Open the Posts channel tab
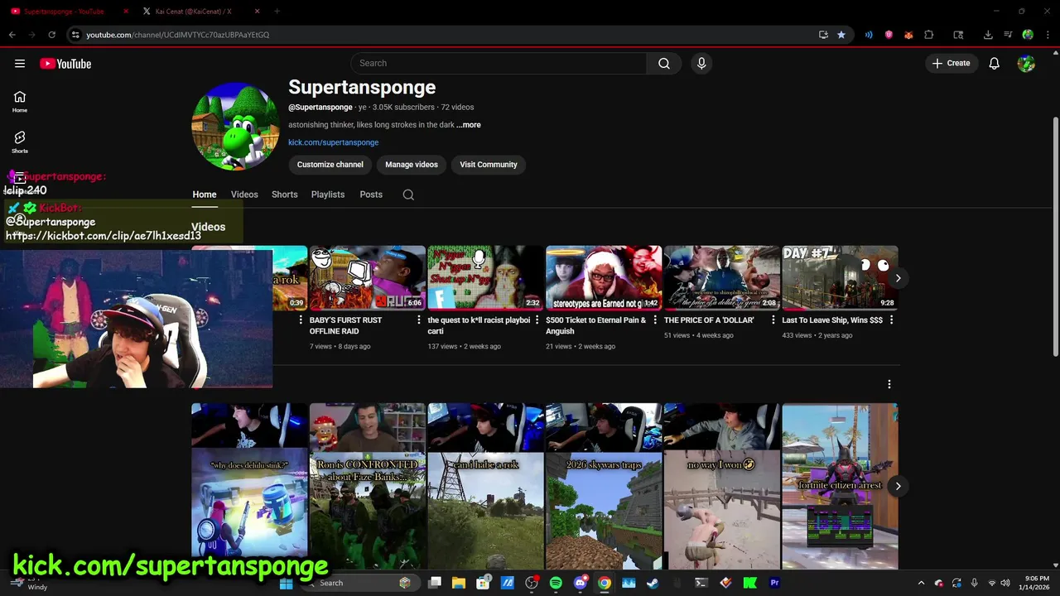 (x=371, y=195)
